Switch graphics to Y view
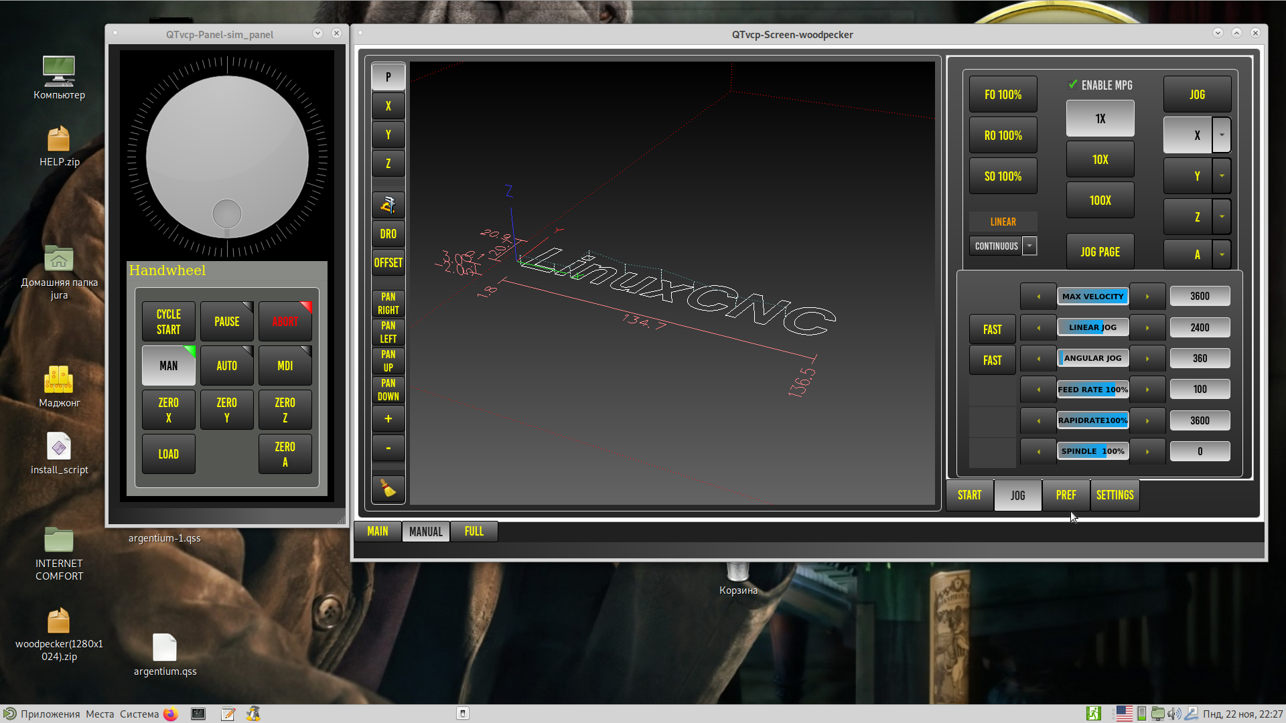This screenshot has width=1286, height=723. pos(388,135)
